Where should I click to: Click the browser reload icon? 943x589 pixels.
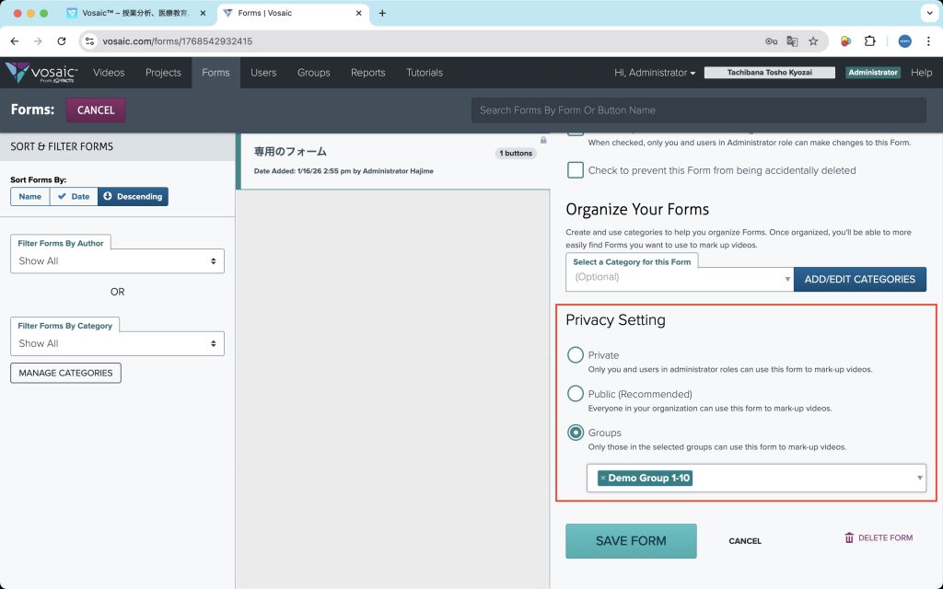click(x=62, y=41)
